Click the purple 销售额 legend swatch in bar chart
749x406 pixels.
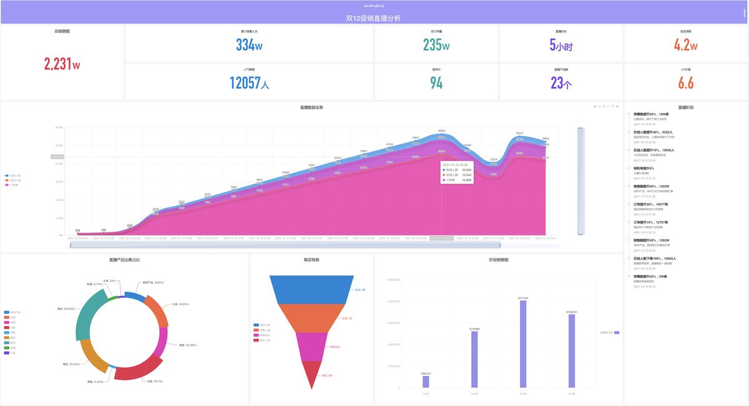pos(617,332)
